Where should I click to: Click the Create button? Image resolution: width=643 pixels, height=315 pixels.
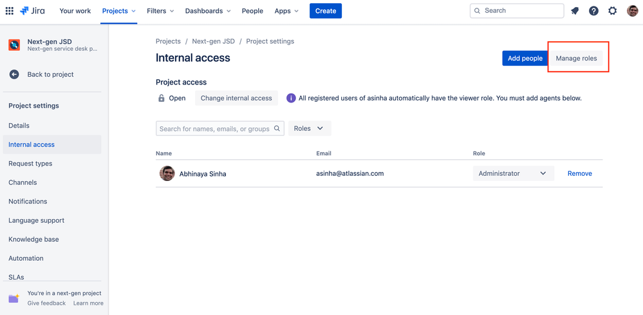click(326, 11)
